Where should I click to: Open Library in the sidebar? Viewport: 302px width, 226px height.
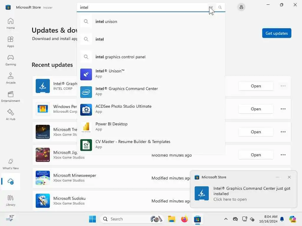tap(11, 200)
